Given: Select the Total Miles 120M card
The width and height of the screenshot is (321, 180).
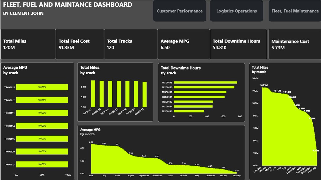Looking at the screenshot, I should [28, 44].
